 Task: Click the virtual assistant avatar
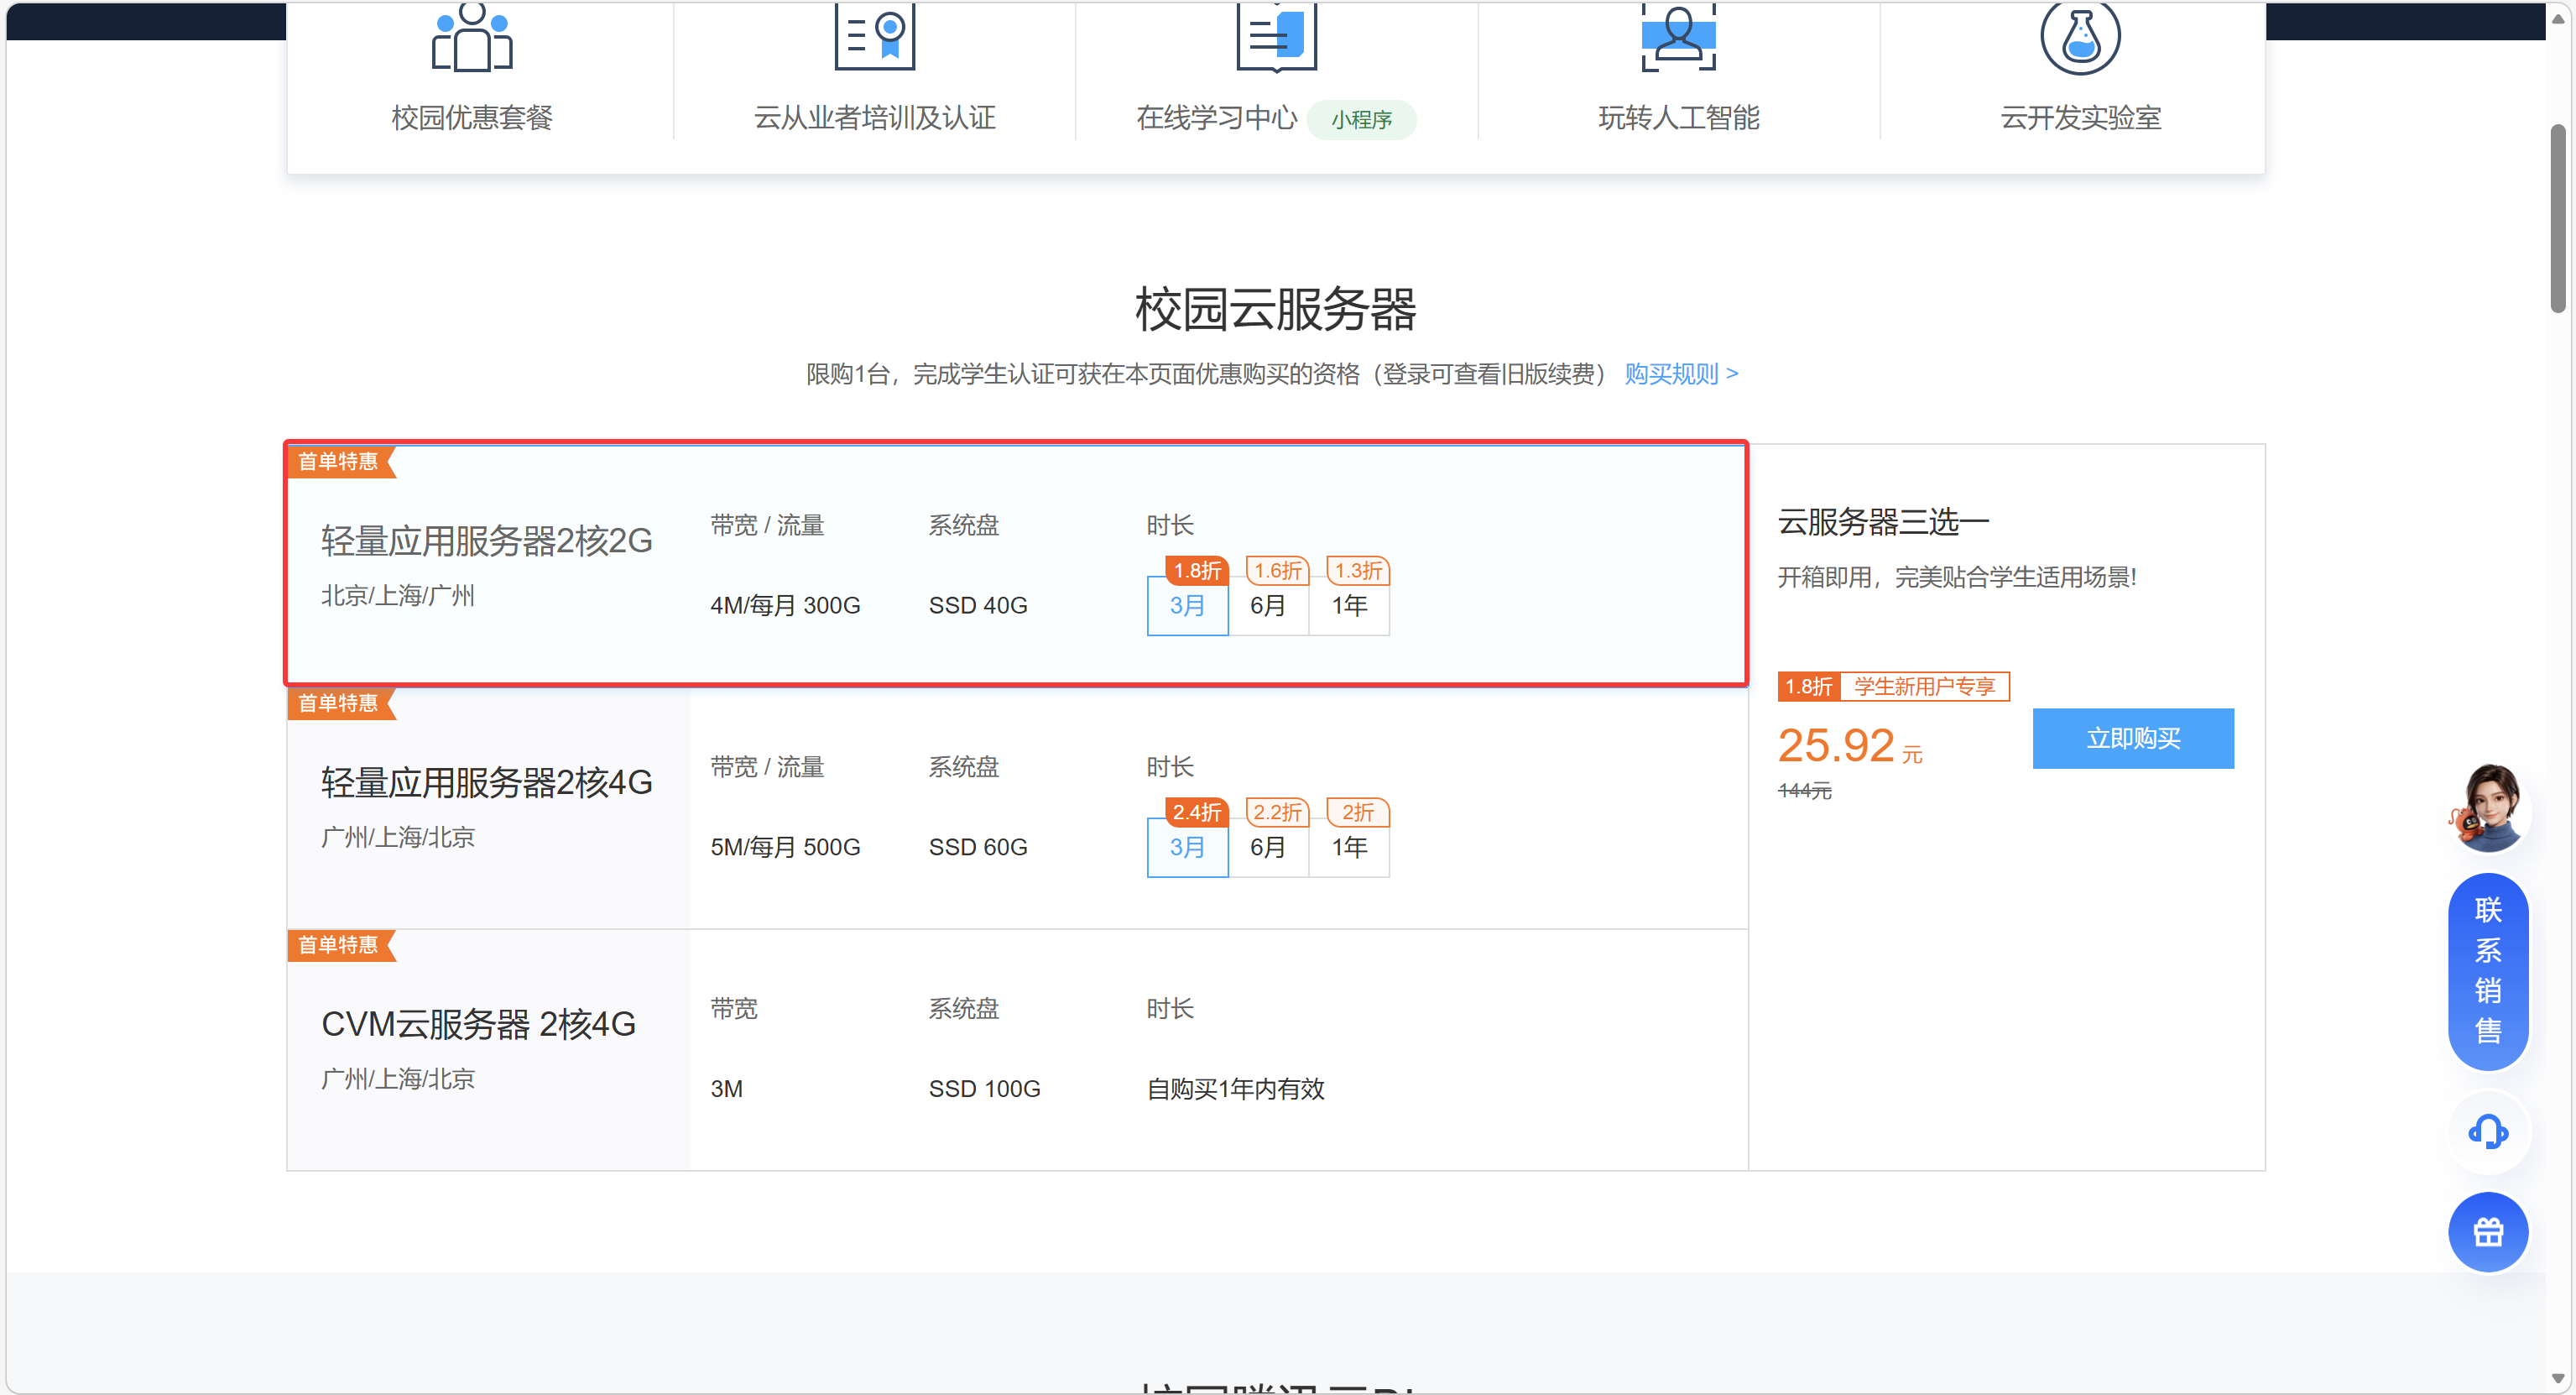pos(2487,808)
